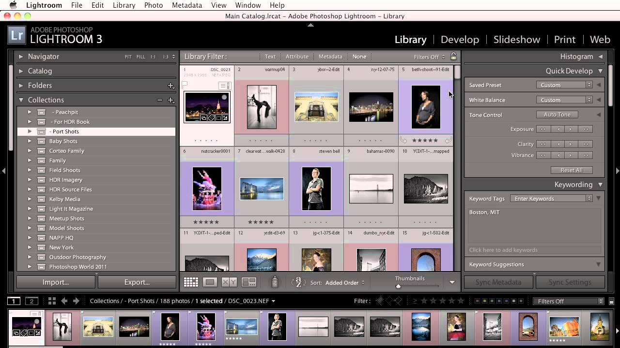The image size is (620, 348).
Task: Expand the Navigator panel
Action: pos(21,57)
